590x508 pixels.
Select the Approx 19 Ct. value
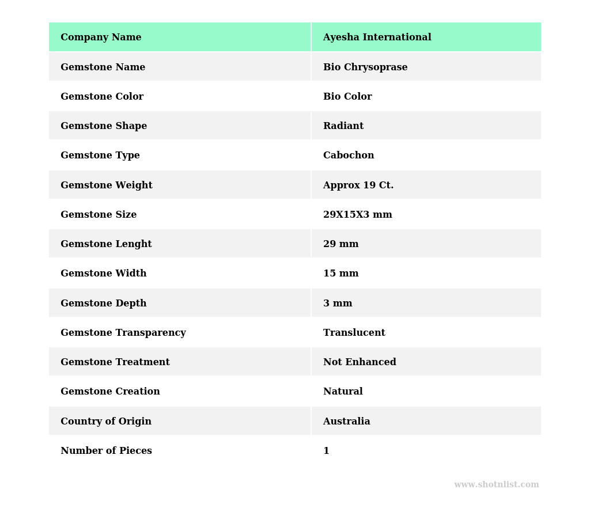pos(358,185)
